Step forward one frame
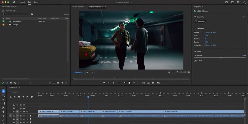Viewport: 248px width, 124px height. point(134,83)
